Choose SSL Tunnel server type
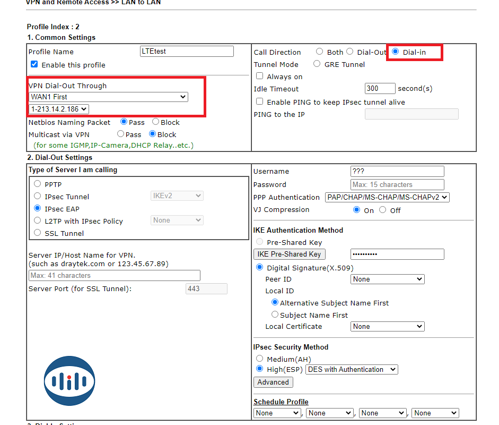Viewport: 499px width, 425px height. pyautogui.click(x=38, y=233)
